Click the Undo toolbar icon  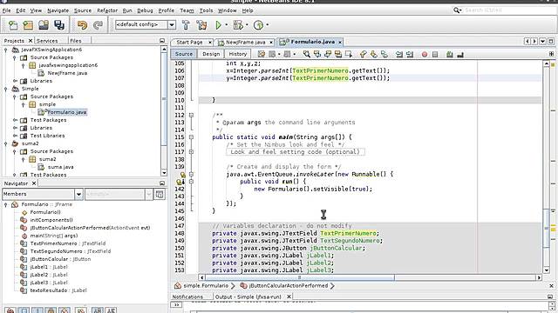[82, 25]
